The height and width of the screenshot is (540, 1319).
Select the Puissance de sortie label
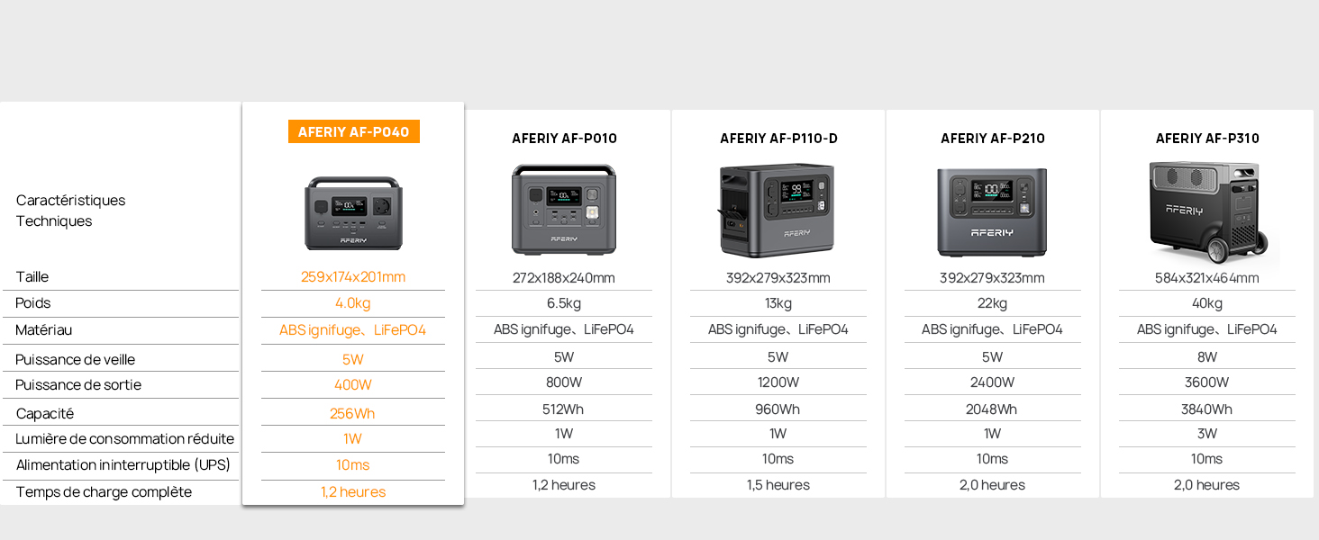(78, 385)
